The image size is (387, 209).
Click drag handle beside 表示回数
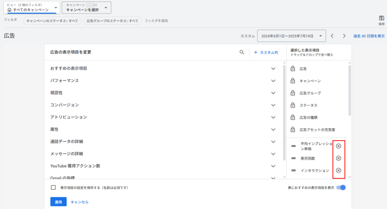pos(293,158)
